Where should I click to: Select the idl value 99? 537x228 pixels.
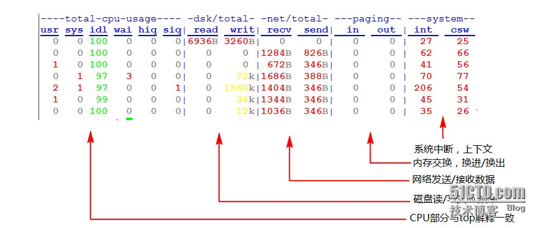tap(102, 99)
